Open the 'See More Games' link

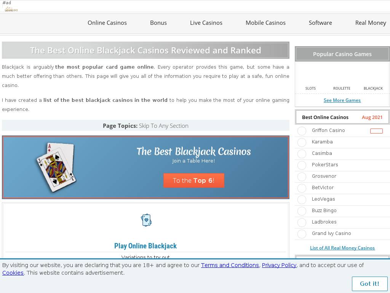click(342, 100)
